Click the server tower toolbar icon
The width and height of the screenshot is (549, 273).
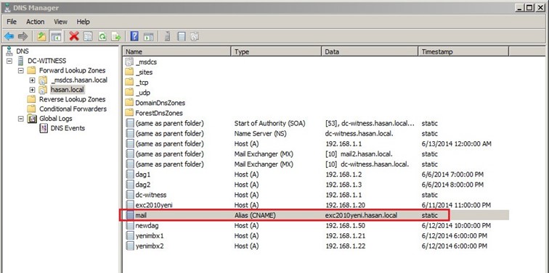click(x=167, y=36)
